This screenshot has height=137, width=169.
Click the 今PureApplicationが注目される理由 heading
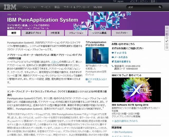(96, 44)
